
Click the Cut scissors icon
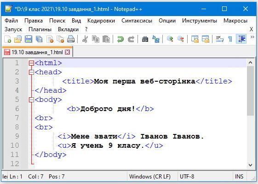coord(85,39)
